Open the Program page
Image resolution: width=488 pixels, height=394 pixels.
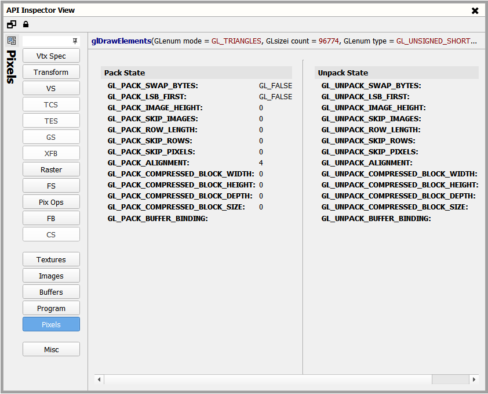point(51,308)
